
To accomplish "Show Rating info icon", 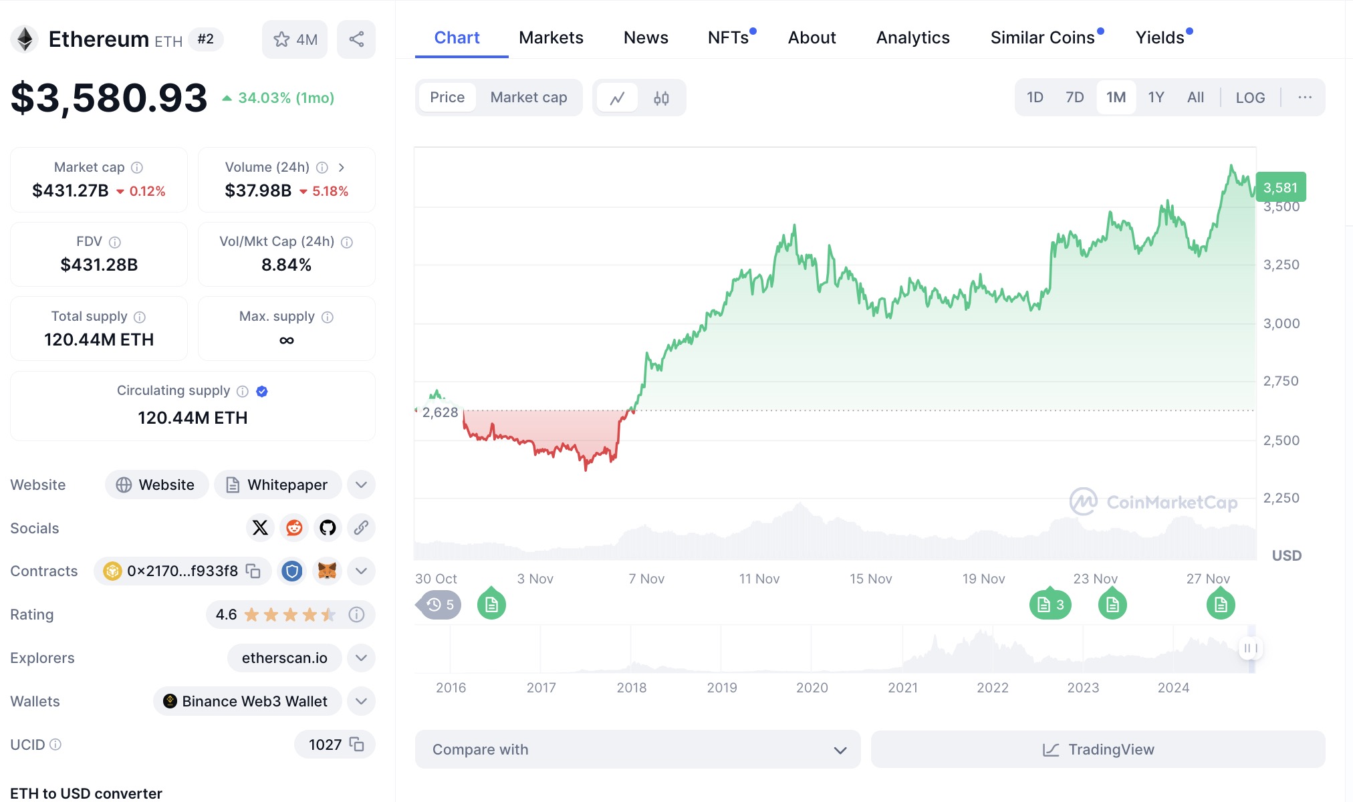I will click(356, 614).
